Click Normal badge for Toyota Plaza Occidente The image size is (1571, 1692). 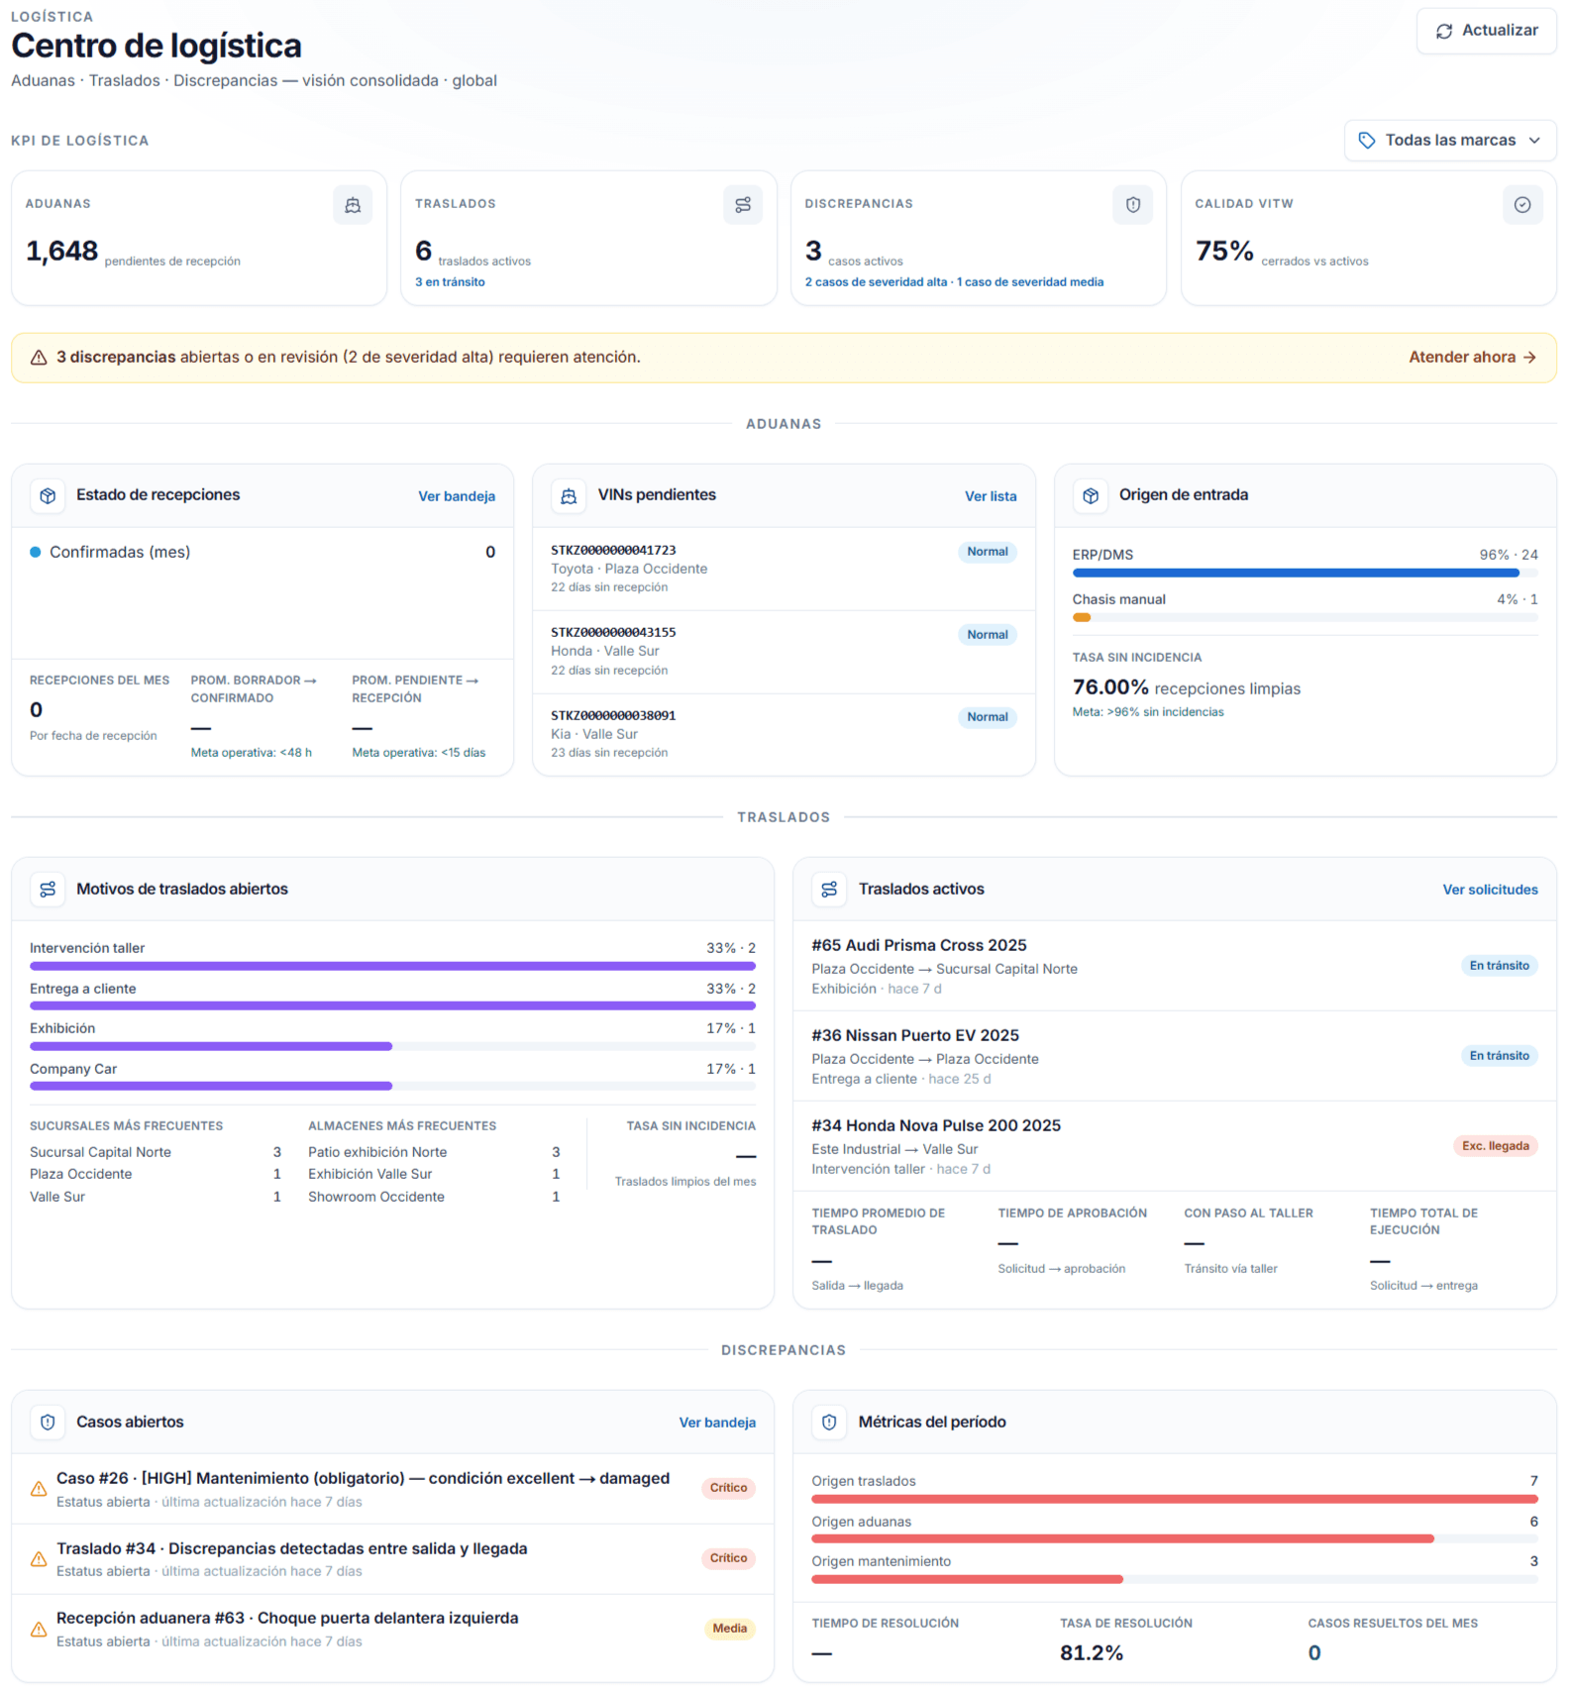tap(988, 552)
